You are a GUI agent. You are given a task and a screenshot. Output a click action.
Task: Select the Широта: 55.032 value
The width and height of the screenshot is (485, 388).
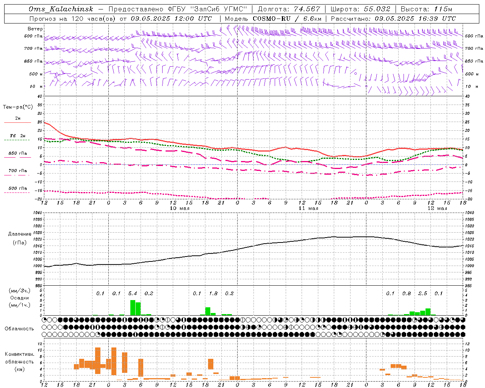click(360, 9)
